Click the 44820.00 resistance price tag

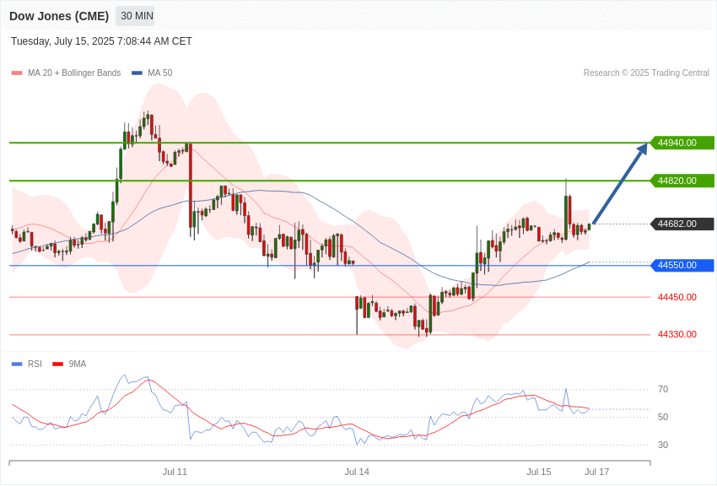[x=682, y=181]
